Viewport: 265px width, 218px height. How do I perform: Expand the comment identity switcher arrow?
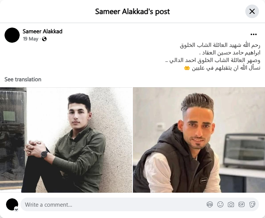(16, 210)
